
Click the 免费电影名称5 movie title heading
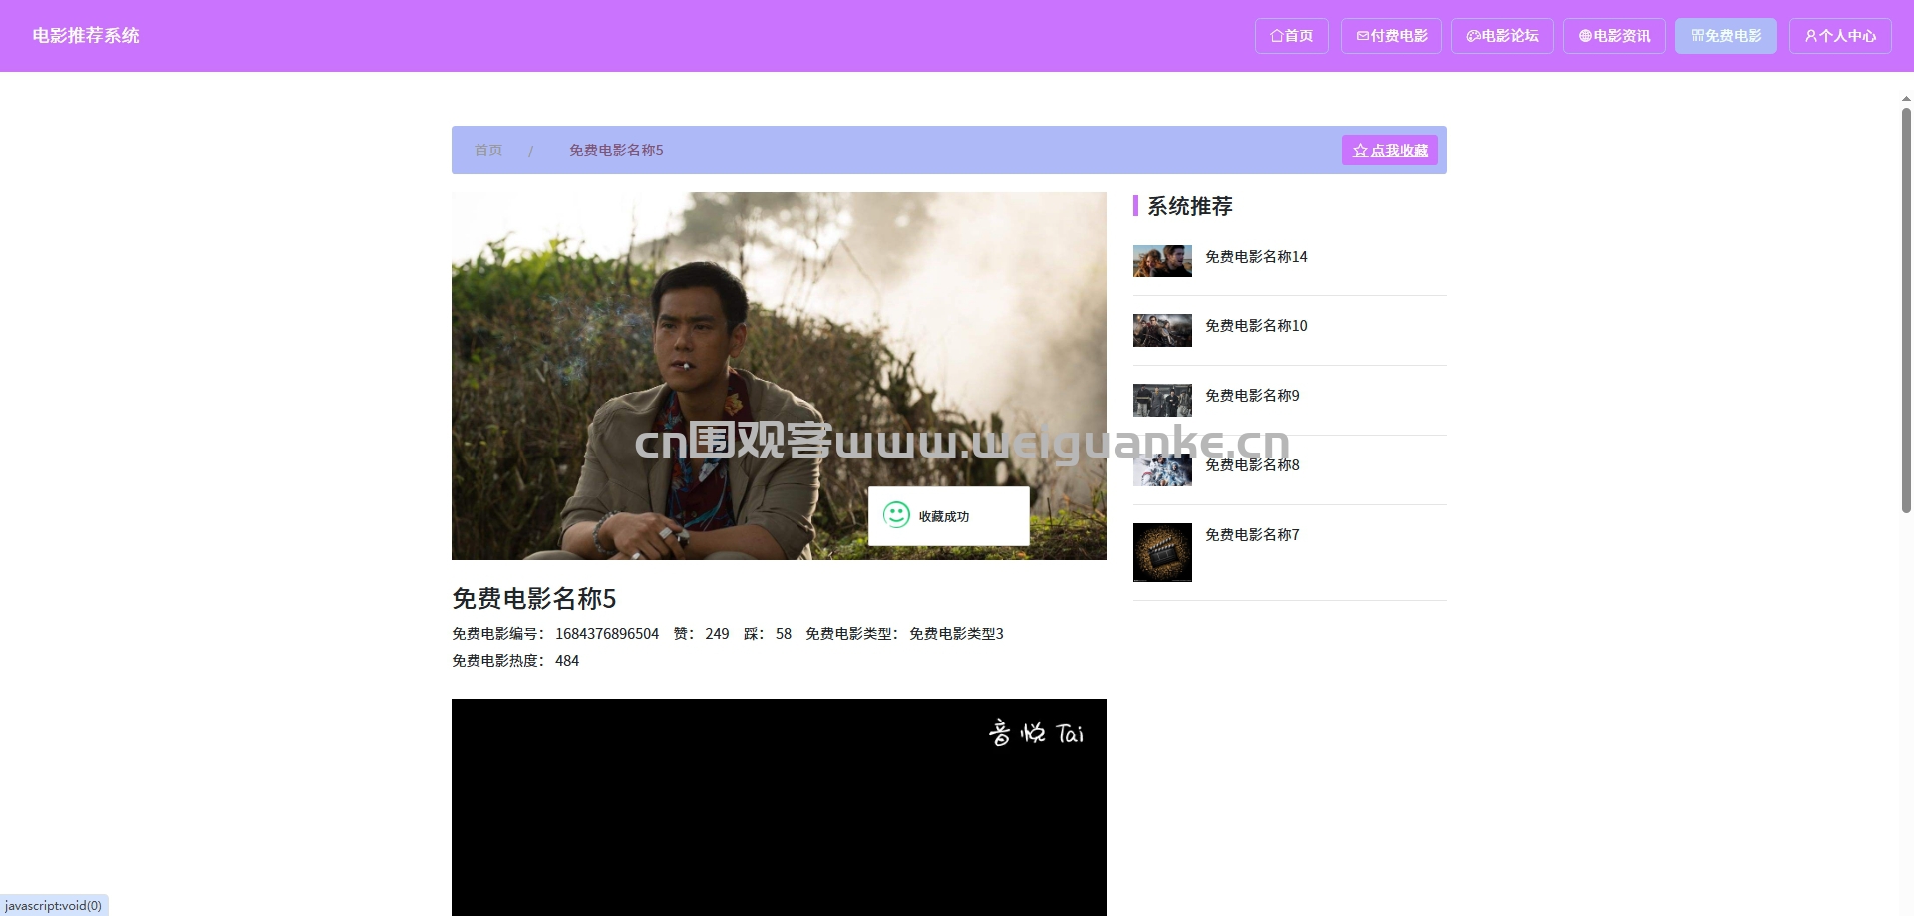pos(534,599)
